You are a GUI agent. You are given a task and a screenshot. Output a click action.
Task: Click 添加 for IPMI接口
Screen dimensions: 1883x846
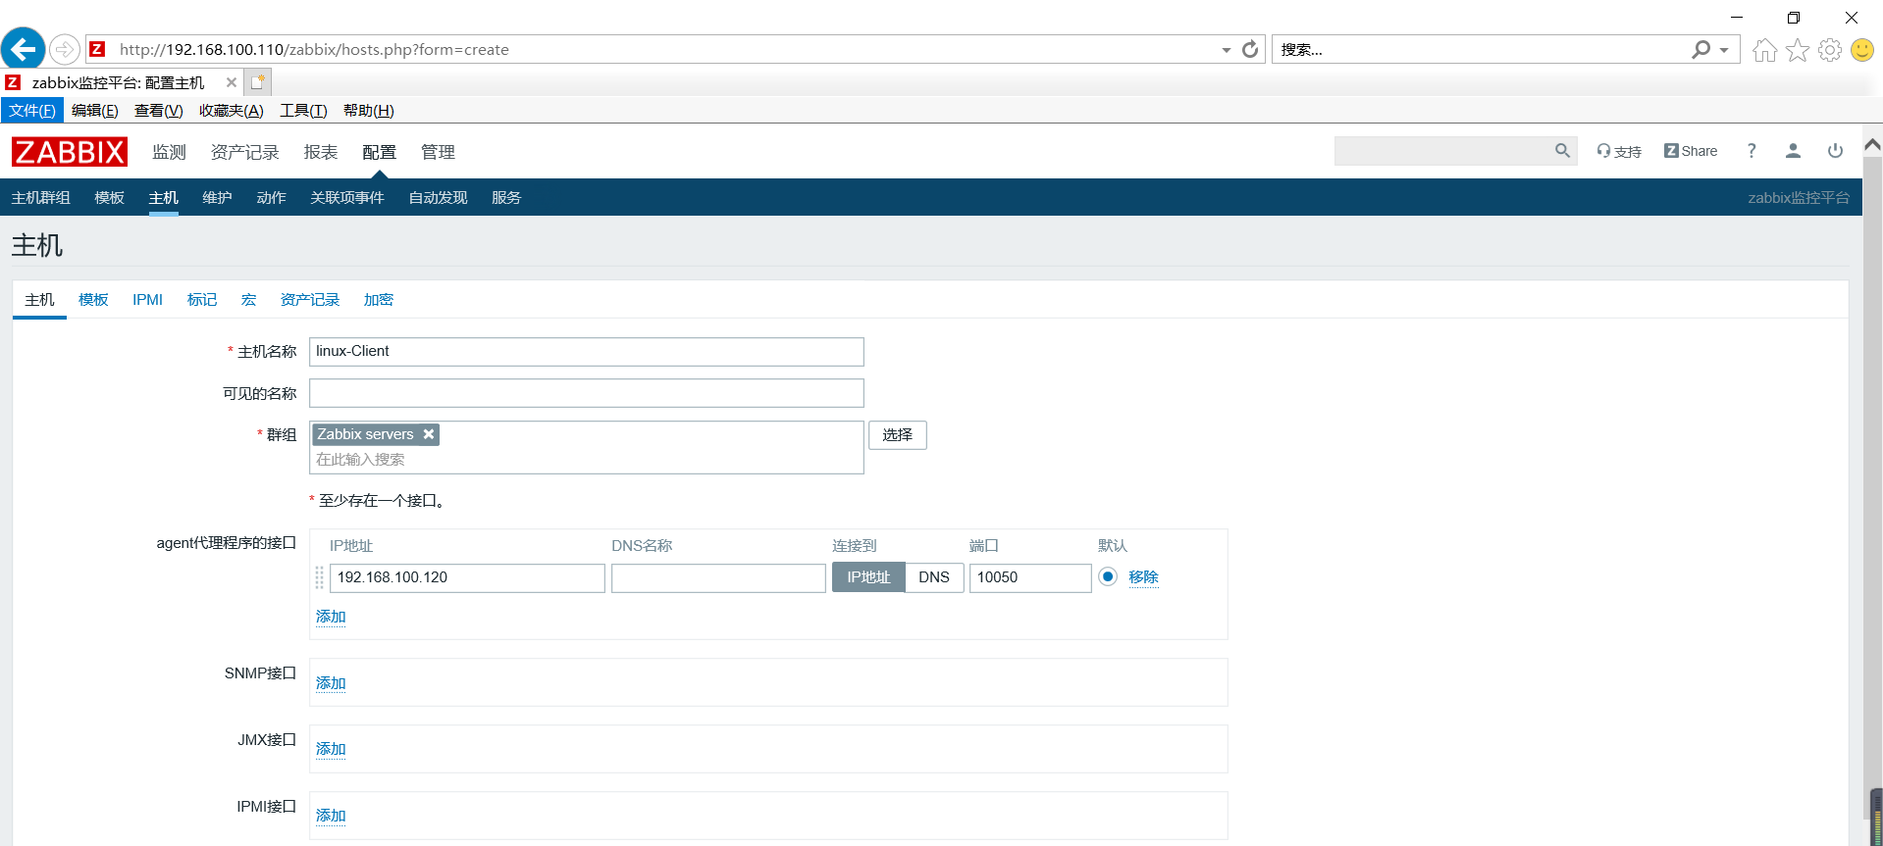331,816
